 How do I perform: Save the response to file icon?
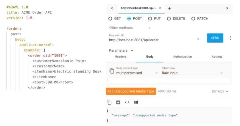click(x=118, y=102)
